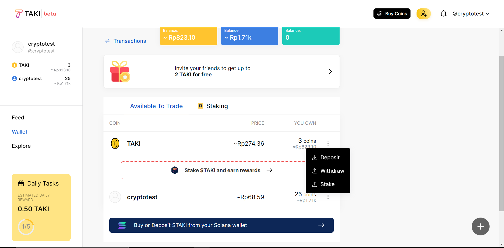Select Stake from the context menu
This screenshot has width=504, height=248.
coord(323,184)
